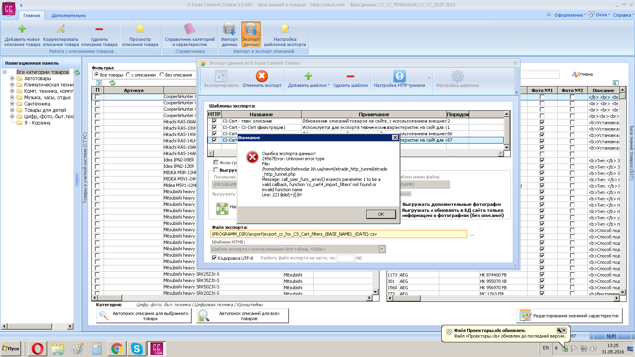
Task: Check the row checkbox for Hitachi RAS-08AH
Action: pyautogui.click(x=97, y=122)
